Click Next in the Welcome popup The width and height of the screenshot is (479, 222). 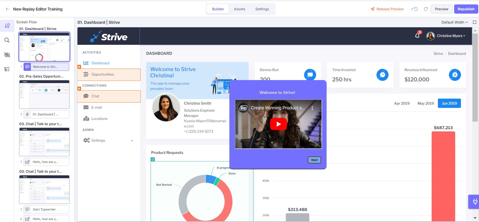[314, 160]
